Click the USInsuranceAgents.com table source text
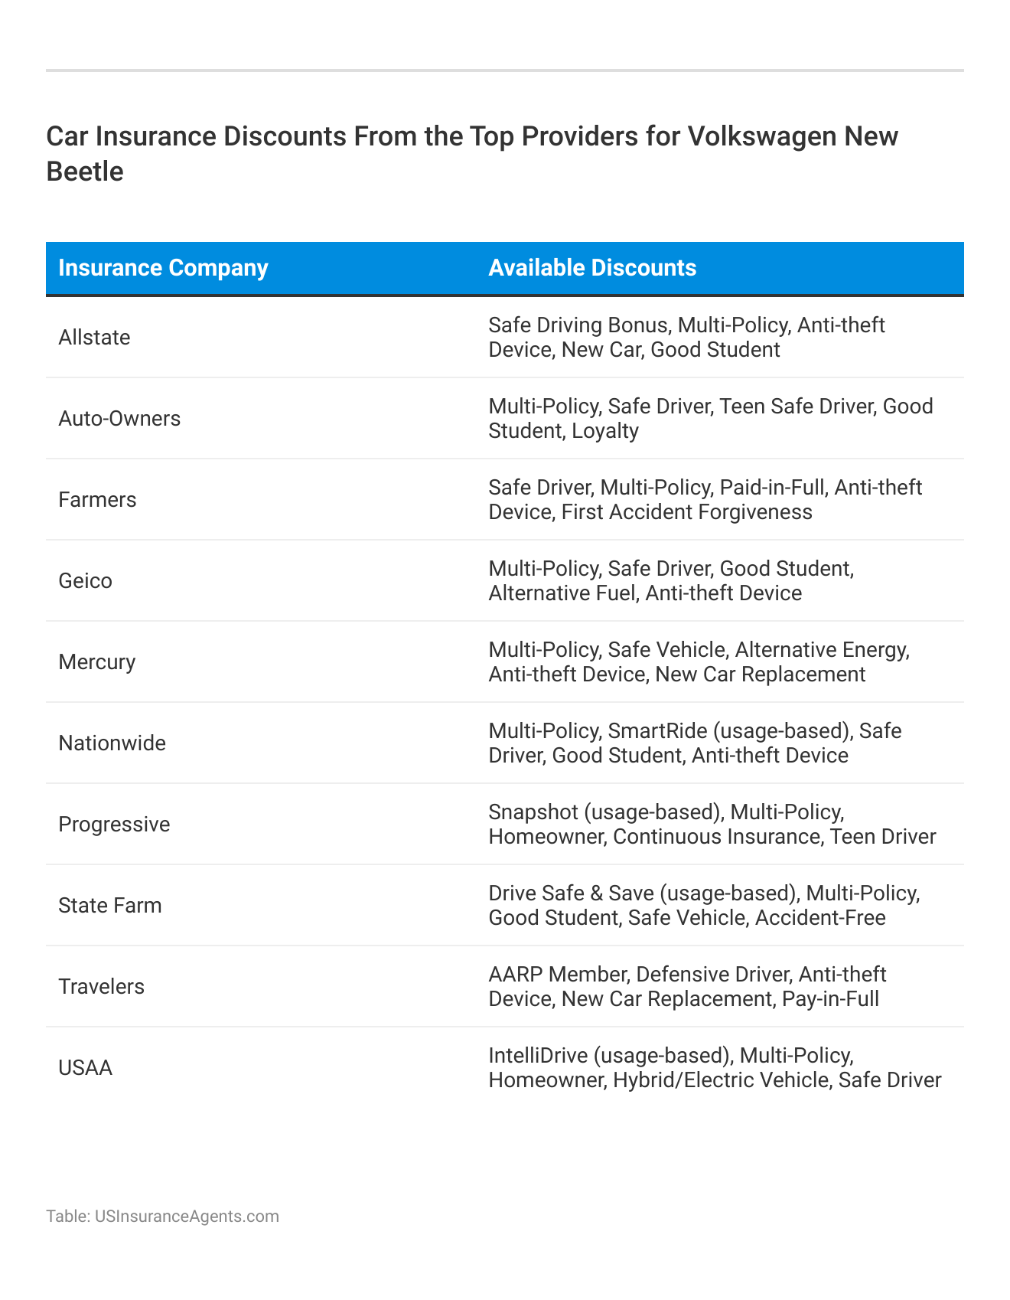This screenshot has width=1010, height=1300. click(x=162, y=1217)
